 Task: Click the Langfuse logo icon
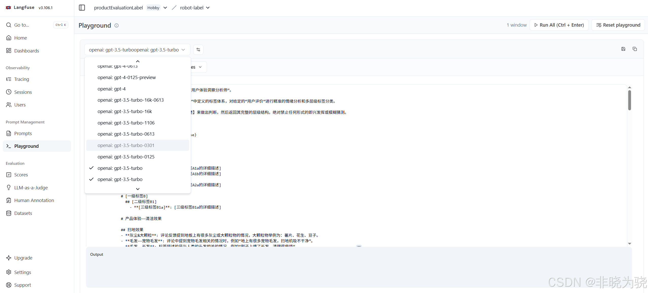[x=8, y=8]
